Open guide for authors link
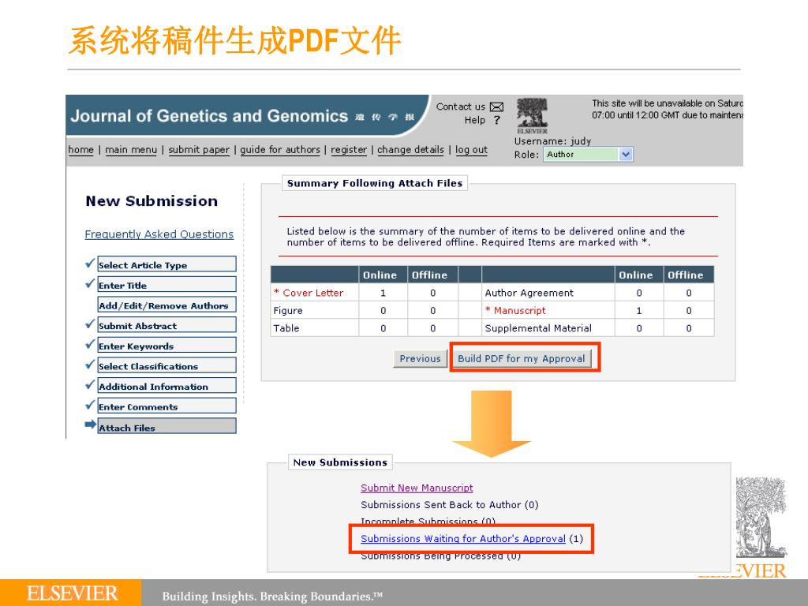 pyautogui.click(x=280, y=150)
